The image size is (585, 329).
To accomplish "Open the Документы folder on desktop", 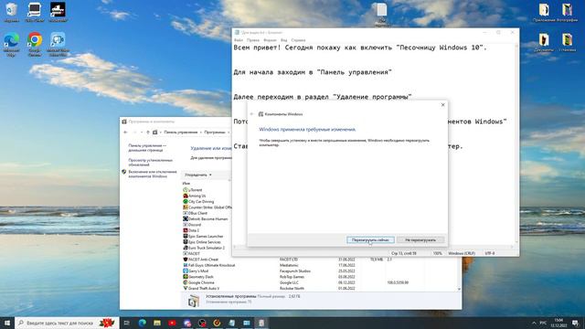I will coord(544,42).
